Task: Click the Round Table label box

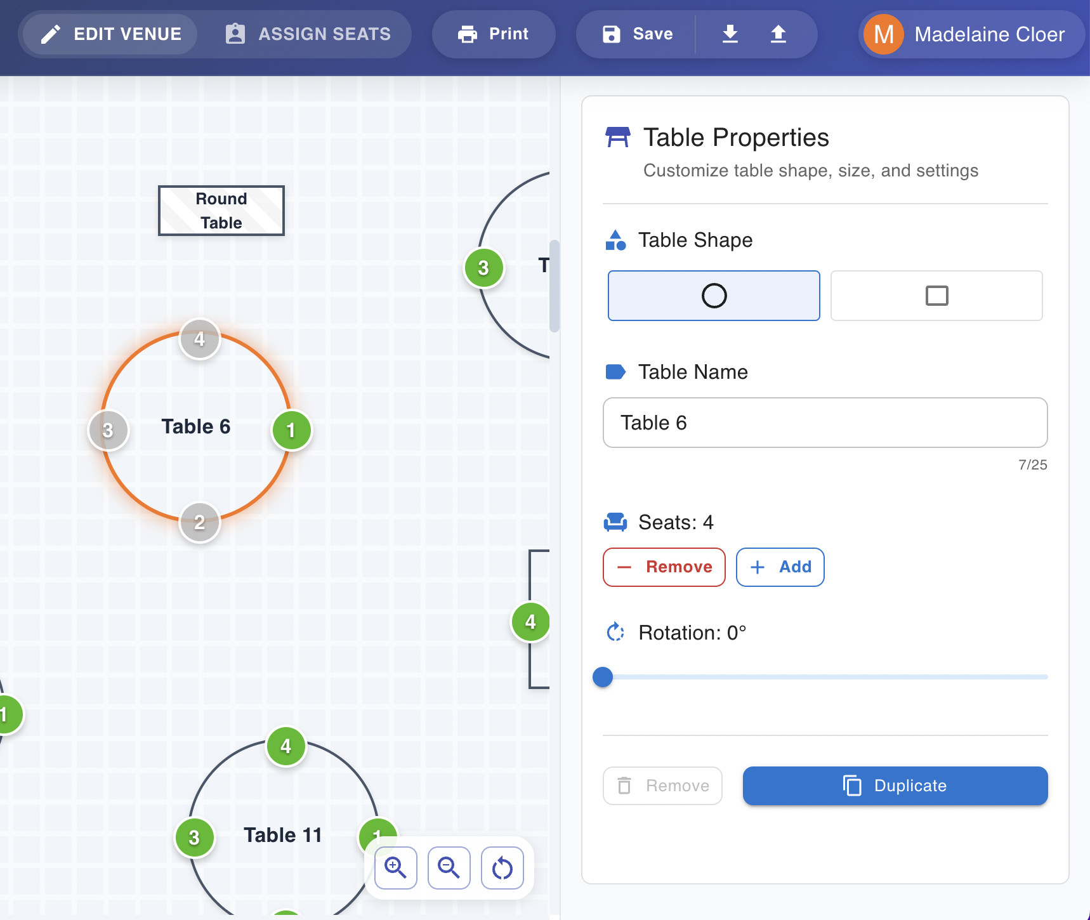Action: point(221,211)
